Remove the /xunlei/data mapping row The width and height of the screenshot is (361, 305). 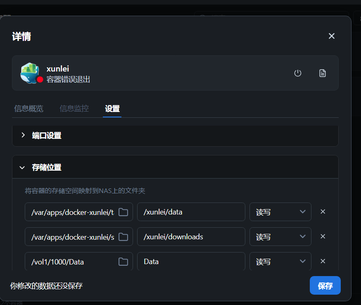click(x=323, y=212)
